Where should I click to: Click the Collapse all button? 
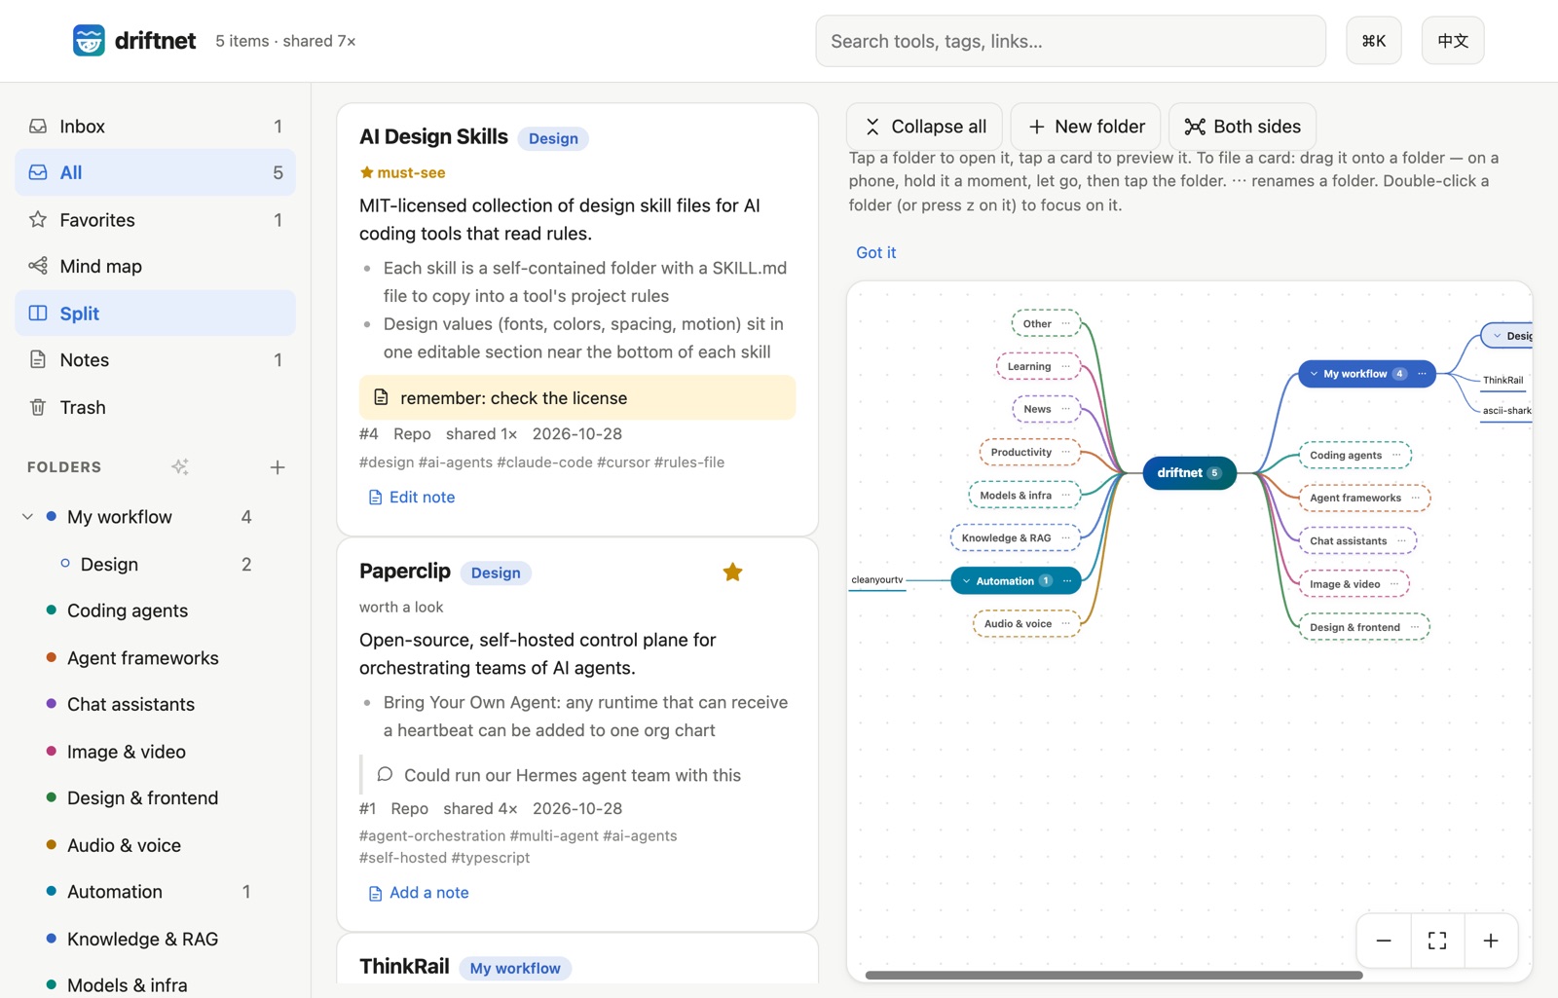[926, 127]
